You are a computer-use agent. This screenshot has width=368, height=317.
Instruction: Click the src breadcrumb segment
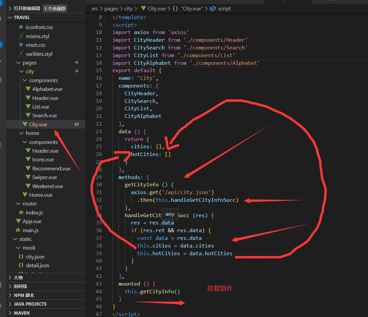95,9
